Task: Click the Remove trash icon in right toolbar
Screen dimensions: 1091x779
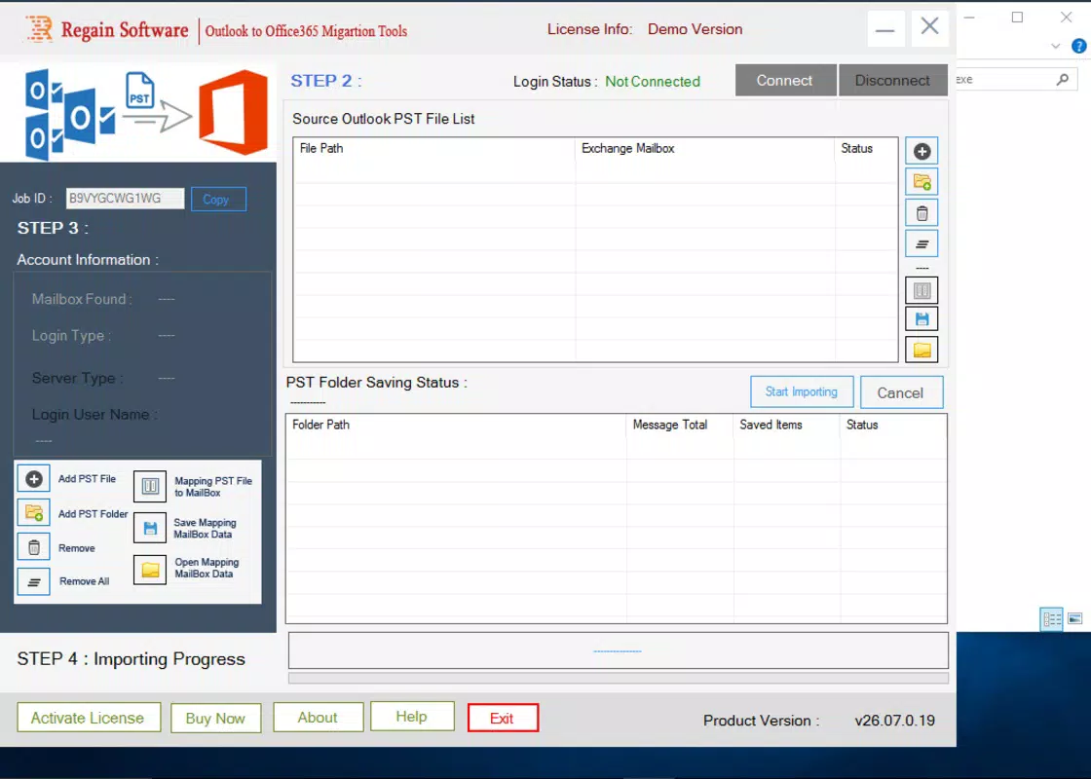Action: click(x=922, y=213)
